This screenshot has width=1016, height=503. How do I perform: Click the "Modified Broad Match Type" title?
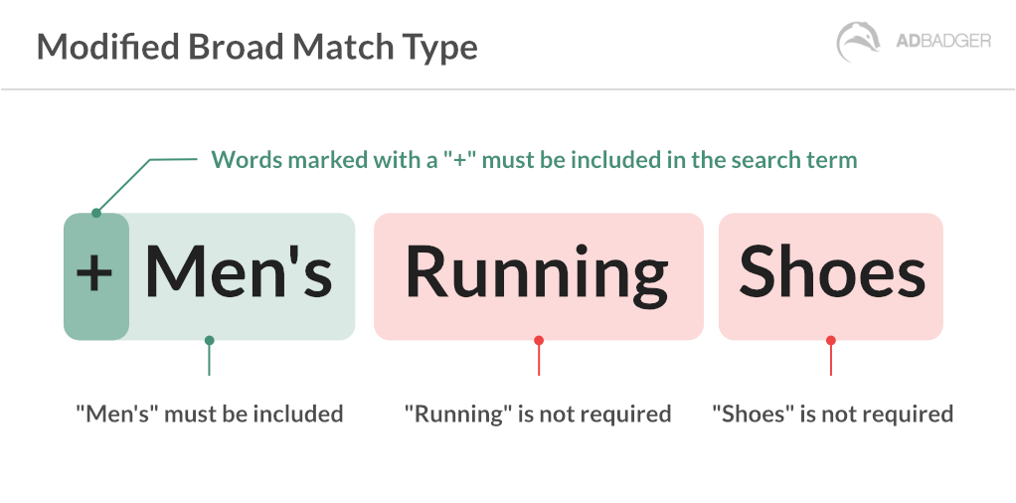point(257,47)
